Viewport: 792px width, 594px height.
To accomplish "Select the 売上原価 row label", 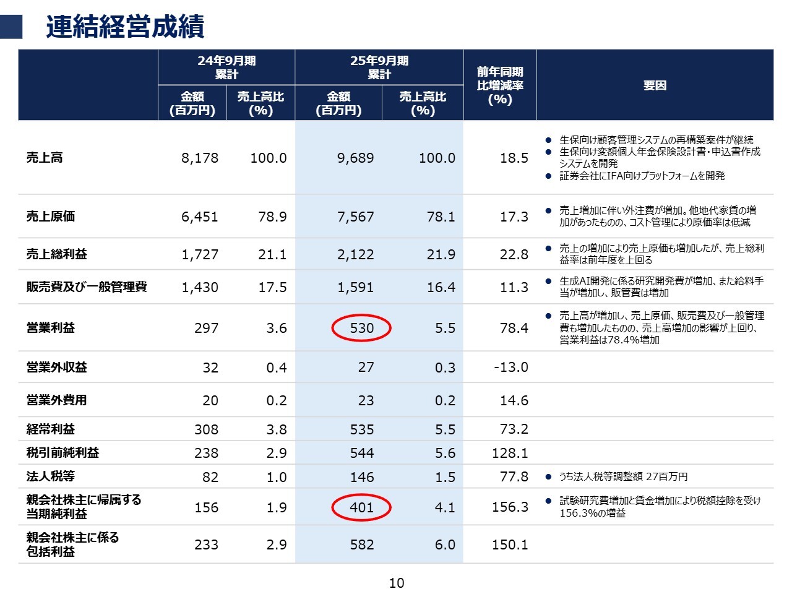I will 51,217.
